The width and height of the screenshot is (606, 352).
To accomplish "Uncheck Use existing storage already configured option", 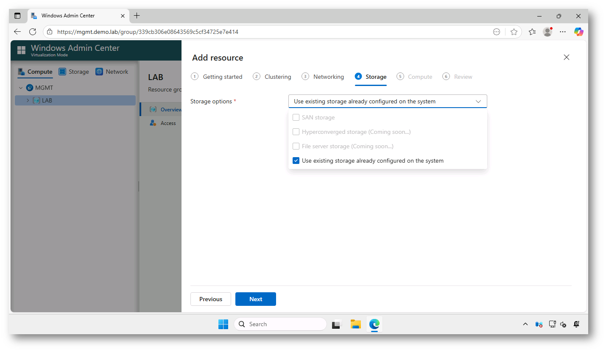I will [296, 161].
